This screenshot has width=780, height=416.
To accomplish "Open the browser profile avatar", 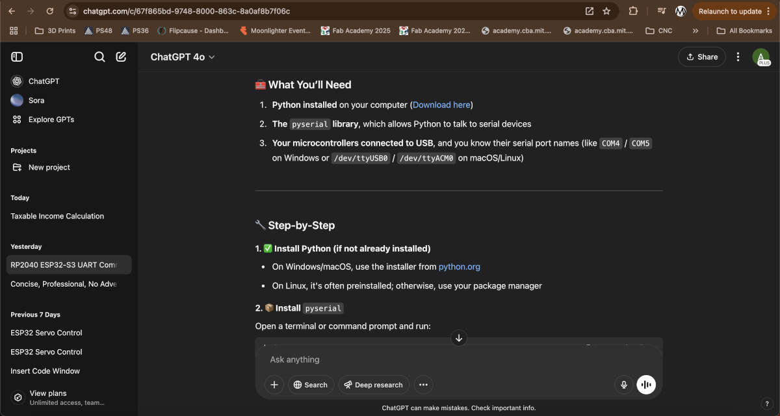I will pos(681,11).
